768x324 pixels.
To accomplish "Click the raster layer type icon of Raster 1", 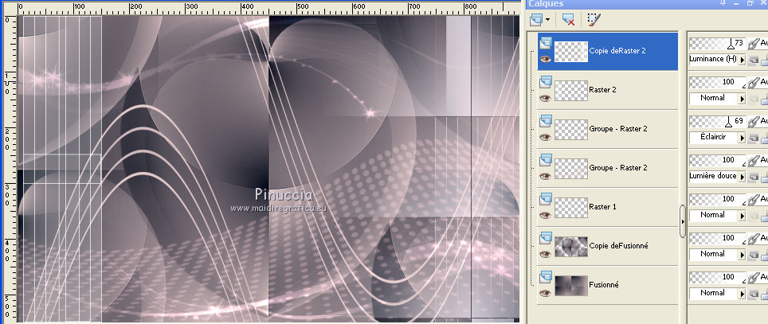I will point(546,199).
